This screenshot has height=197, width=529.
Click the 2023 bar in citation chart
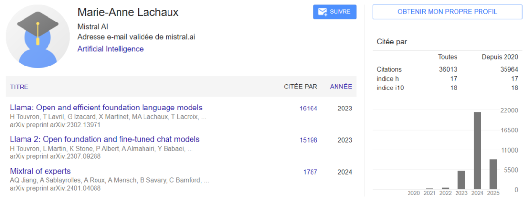point(461,180)
